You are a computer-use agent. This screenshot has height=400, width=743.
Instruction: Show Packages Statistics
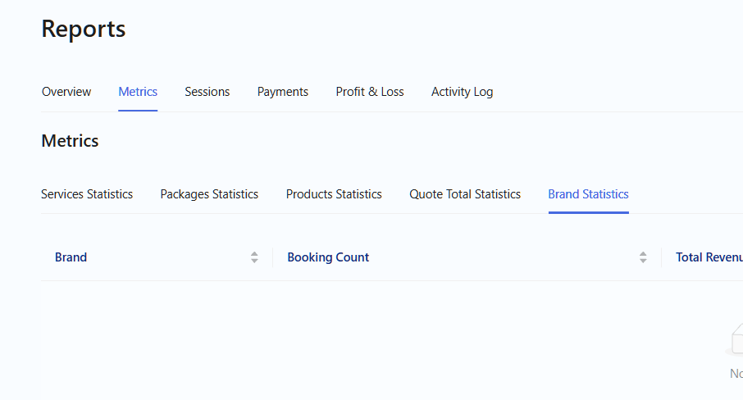click(x=209, y=194)
